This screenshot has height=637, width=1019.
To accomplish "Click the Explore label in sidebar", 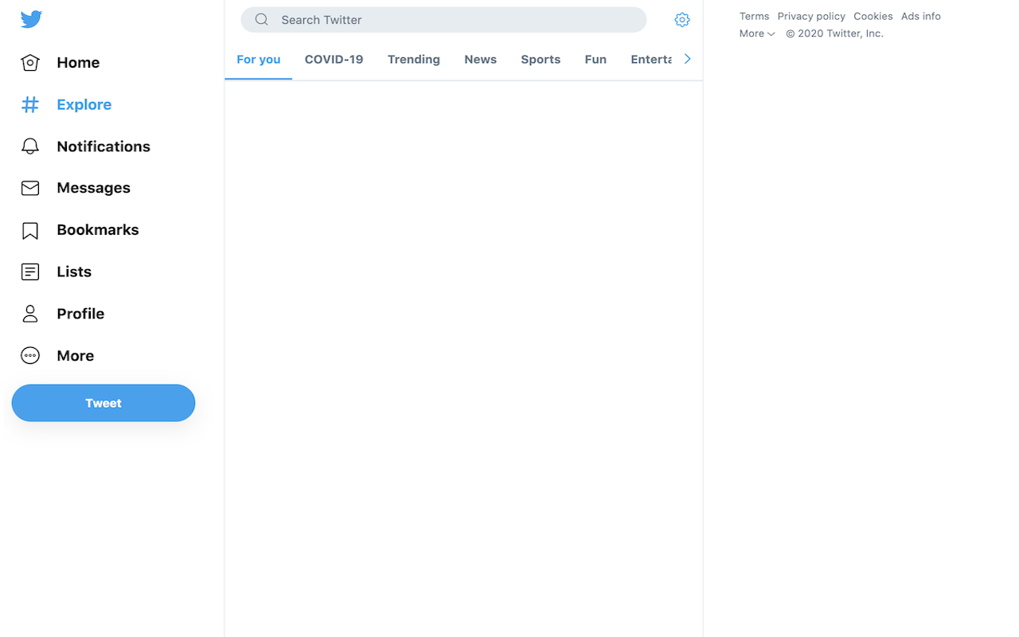I will (84, 104).
